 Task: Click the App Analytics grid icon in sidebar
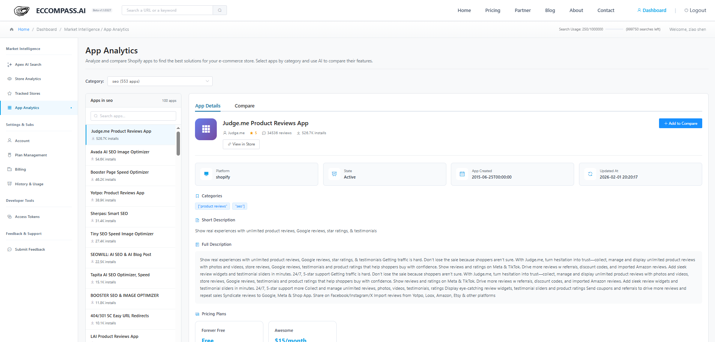pos(10,108)
